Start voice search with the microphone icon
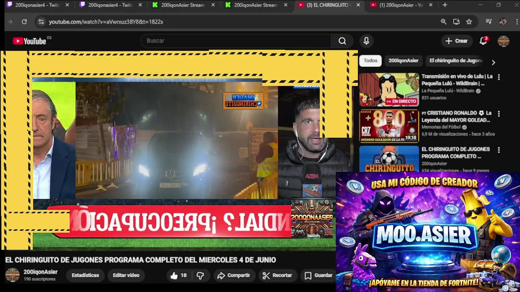 tap(366, 41)
